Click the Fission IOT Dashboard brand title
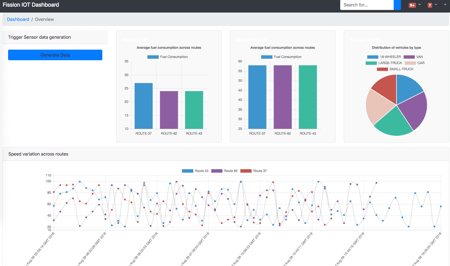Screen dimensions: 450x266 pyautogui.click(x=31, y=5)
